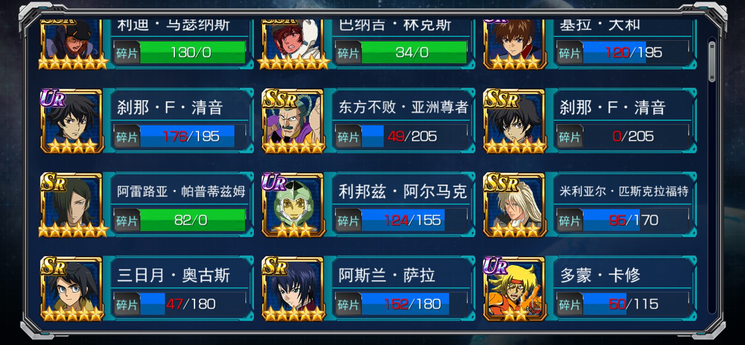Click the 三日月·奥古斯 name label
The image size is (745, 345).
(x=173, y=275)
